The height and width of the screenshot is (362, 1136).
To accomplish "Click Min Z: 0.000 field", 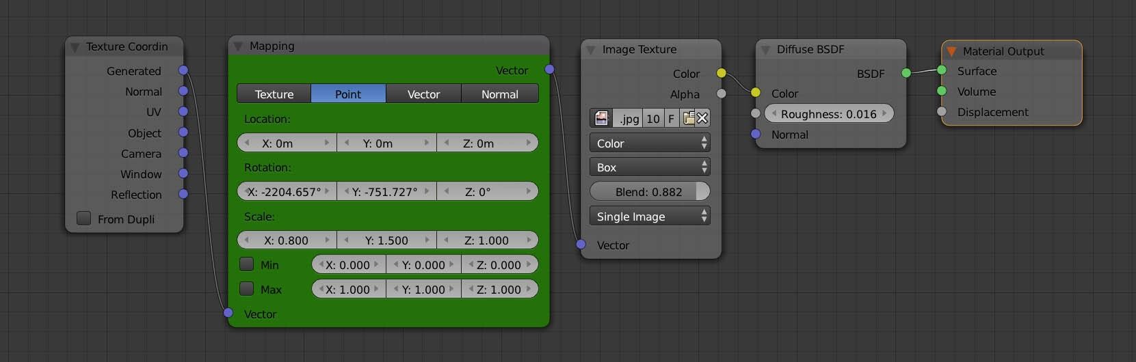I will [x=500, y=265].
